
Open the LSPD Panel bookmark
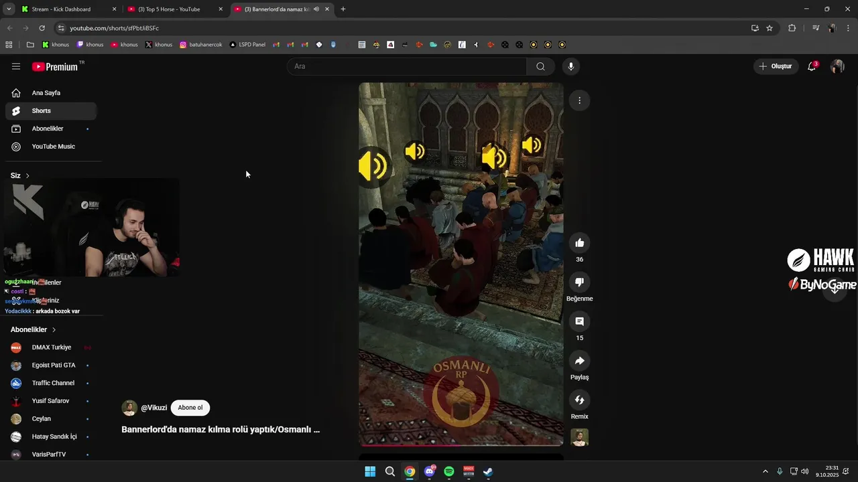point(247,45)
